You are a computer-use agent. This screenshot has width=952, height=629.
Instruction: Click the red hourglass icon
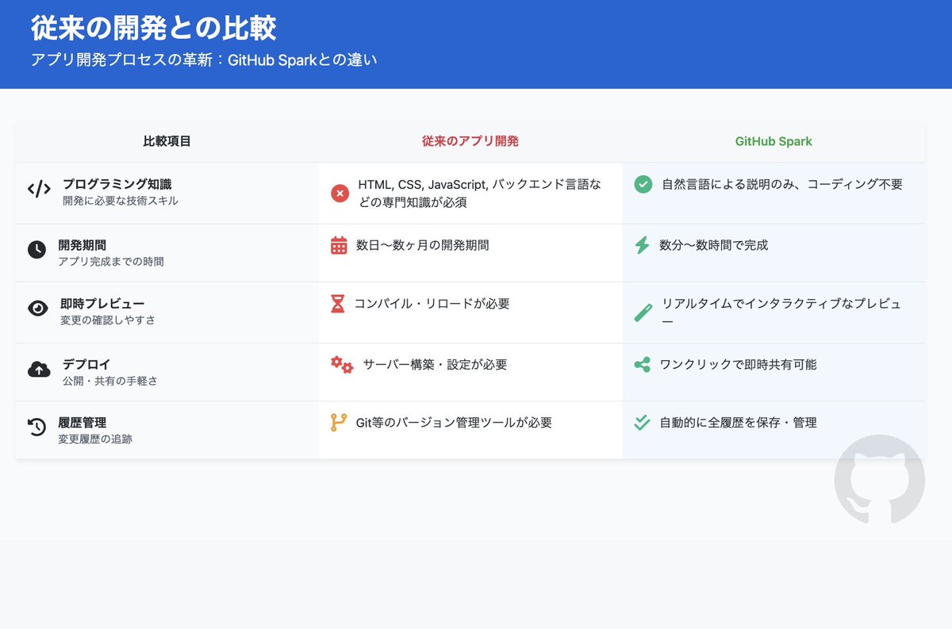(340, 305)
